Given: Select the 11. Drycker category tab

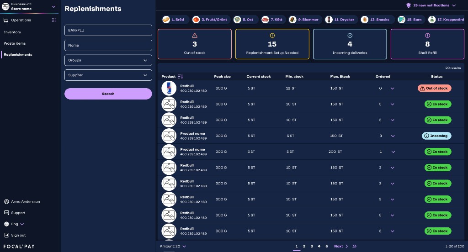Looking at the screenshot, I should (x=341, y=20).
